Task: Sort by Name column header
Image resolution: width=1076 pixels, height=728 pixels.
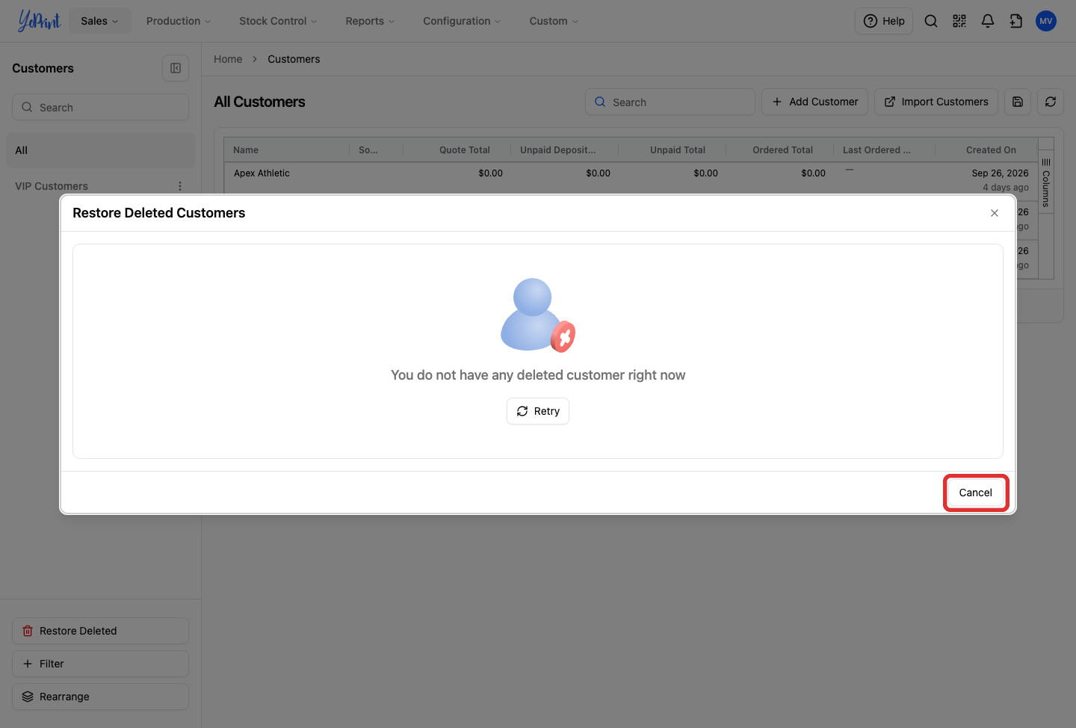Action: (287, 149)
